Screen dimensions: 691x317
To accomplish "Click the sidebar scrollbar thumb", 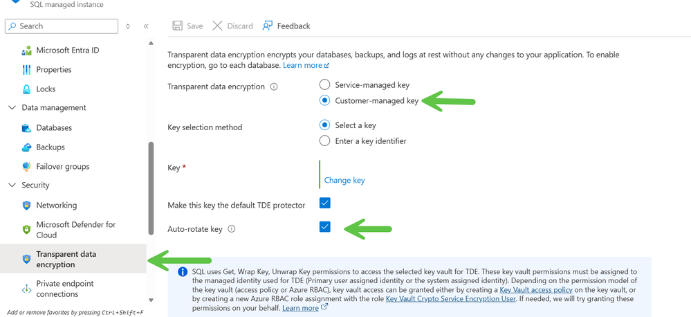I will (151, 188).
